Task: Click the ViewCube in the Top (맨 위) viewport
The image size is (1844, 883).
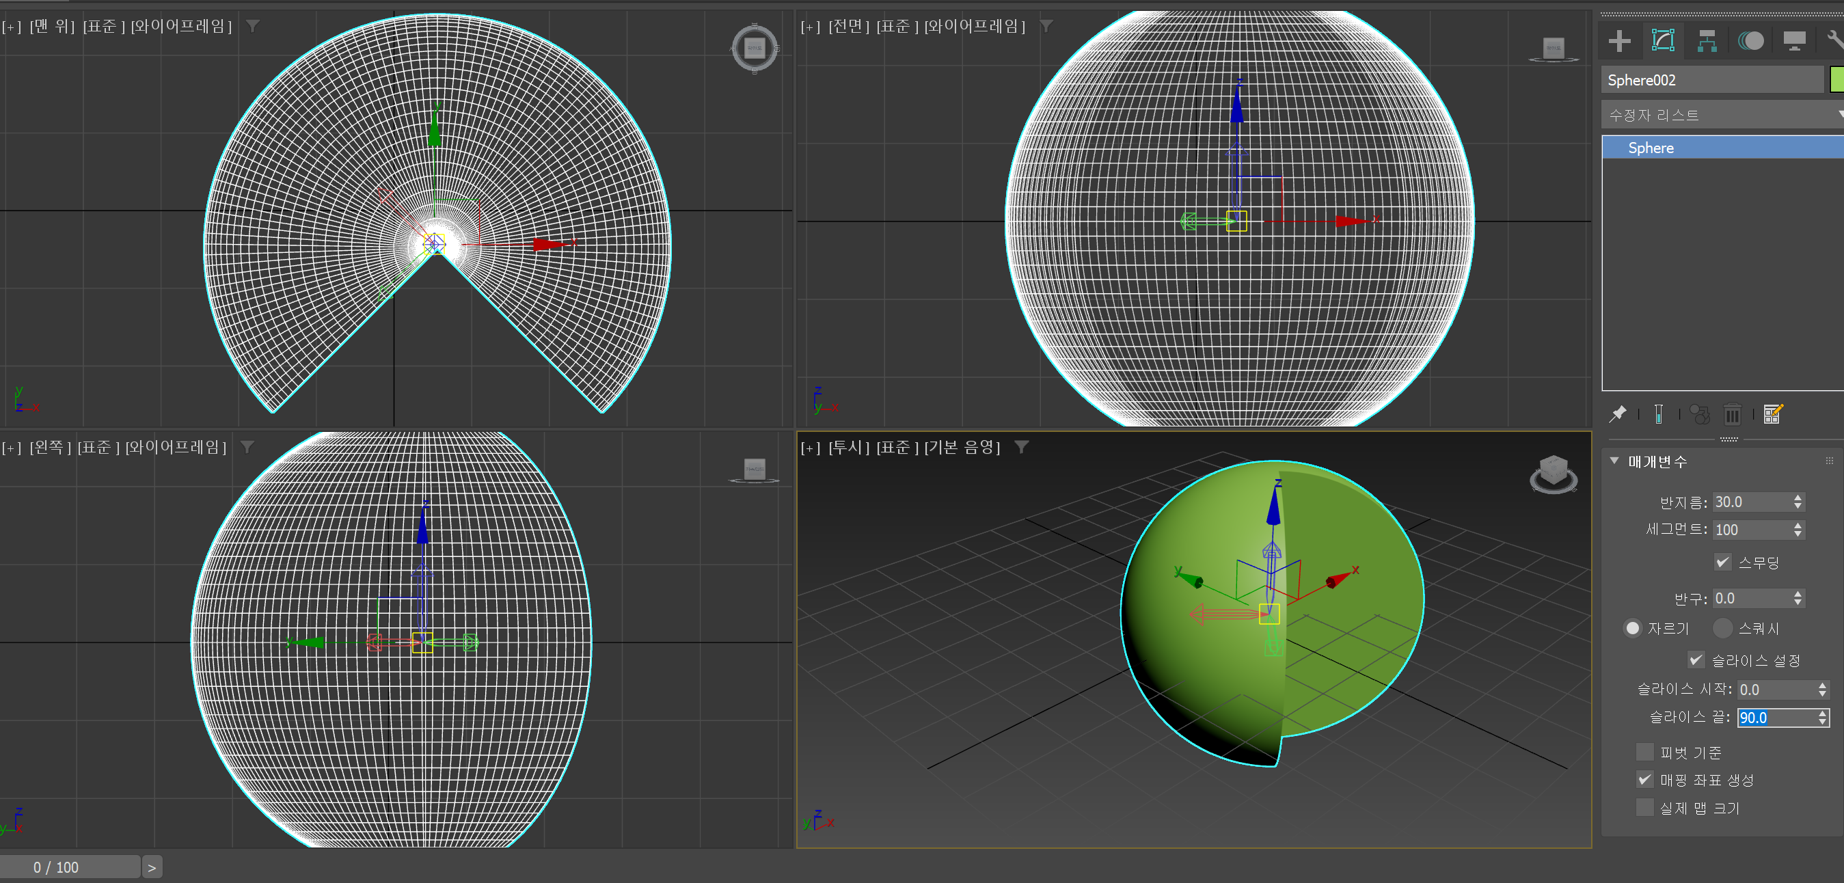Action: [x=755, y=49]
